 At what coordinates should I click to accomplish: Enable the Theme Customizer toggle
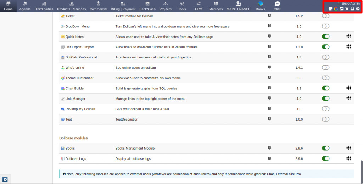tap(325, 78)
